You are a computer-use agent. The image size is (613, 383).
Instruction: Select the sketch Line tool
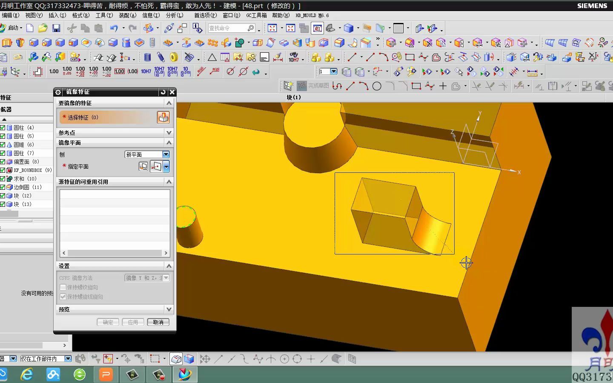pyautogui.click(x=350, y=86)
